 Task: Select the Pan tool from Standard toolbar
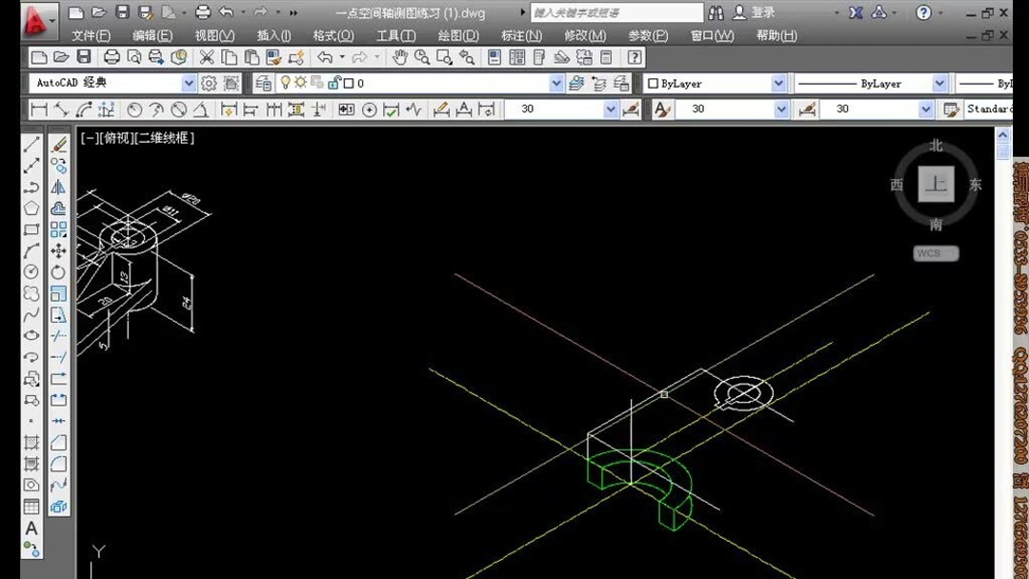[x=399, y=57]
